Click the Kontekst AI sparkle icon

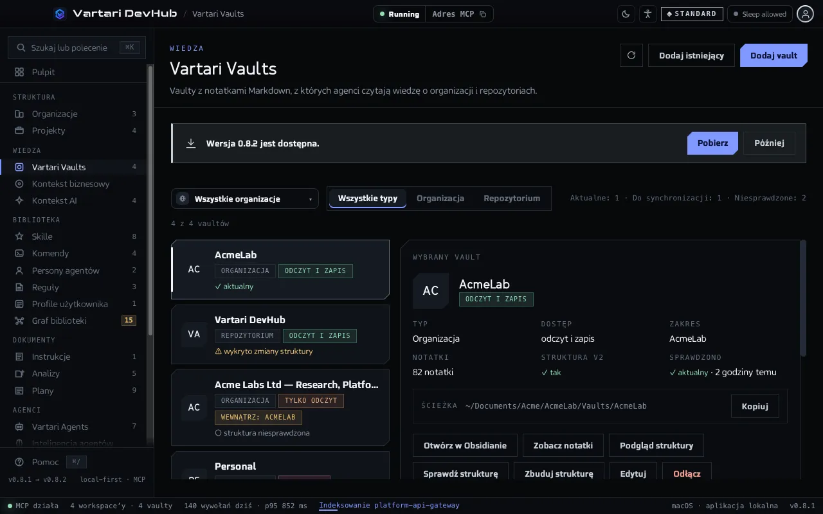pos(19,200)
